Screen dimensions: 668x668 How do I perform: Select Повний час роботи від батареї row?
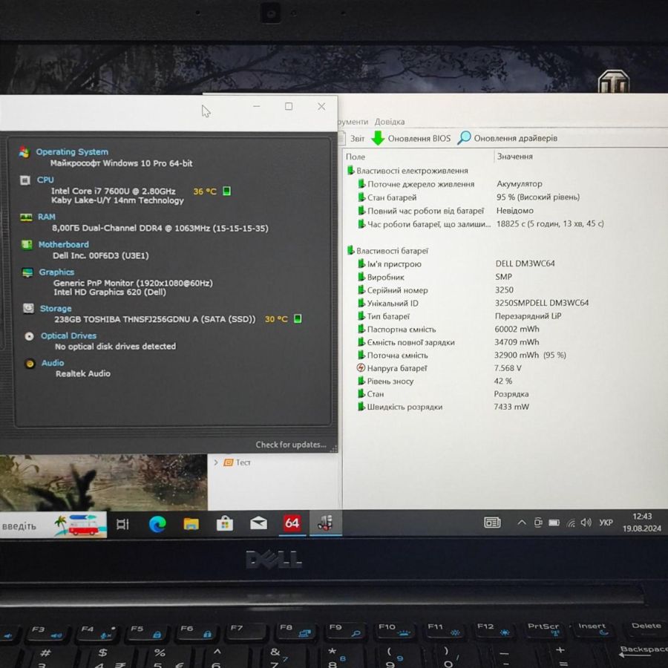445,211
